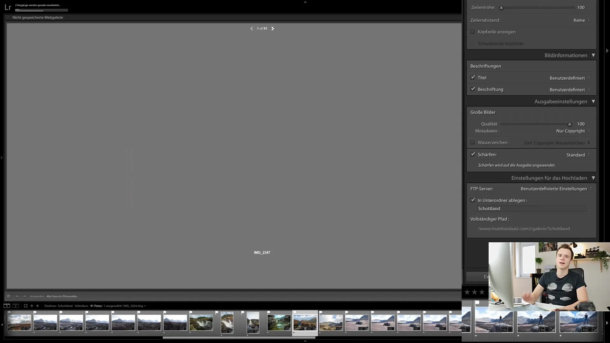Click the Vollständiger Pfad galerie/Schottland path
610x343 pixels.
coord(524,229)
